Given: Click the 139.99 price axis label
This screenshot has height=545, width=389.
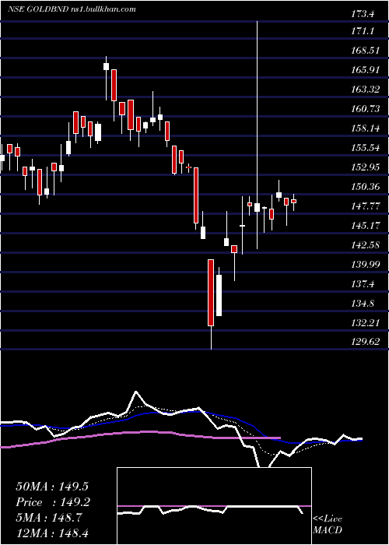Looking at the screenshot, I should coord(365,265).
